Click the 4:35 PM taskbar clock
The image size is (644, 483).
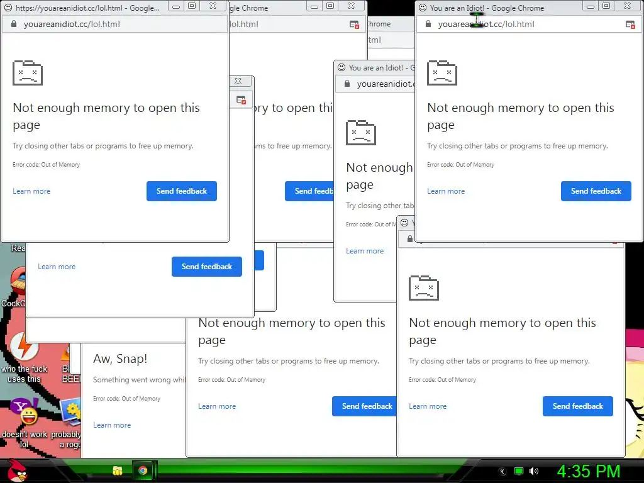tap(589, 472)
